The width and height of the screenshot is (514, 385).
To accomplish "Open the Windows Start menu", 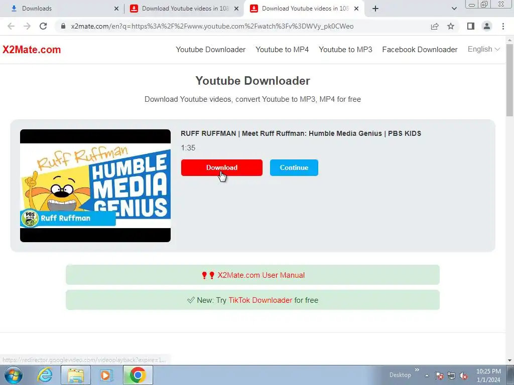I will (x=14, y=375).
